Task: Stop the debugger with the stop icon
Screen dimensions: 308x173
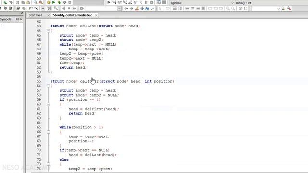Action: pos(152,2)
